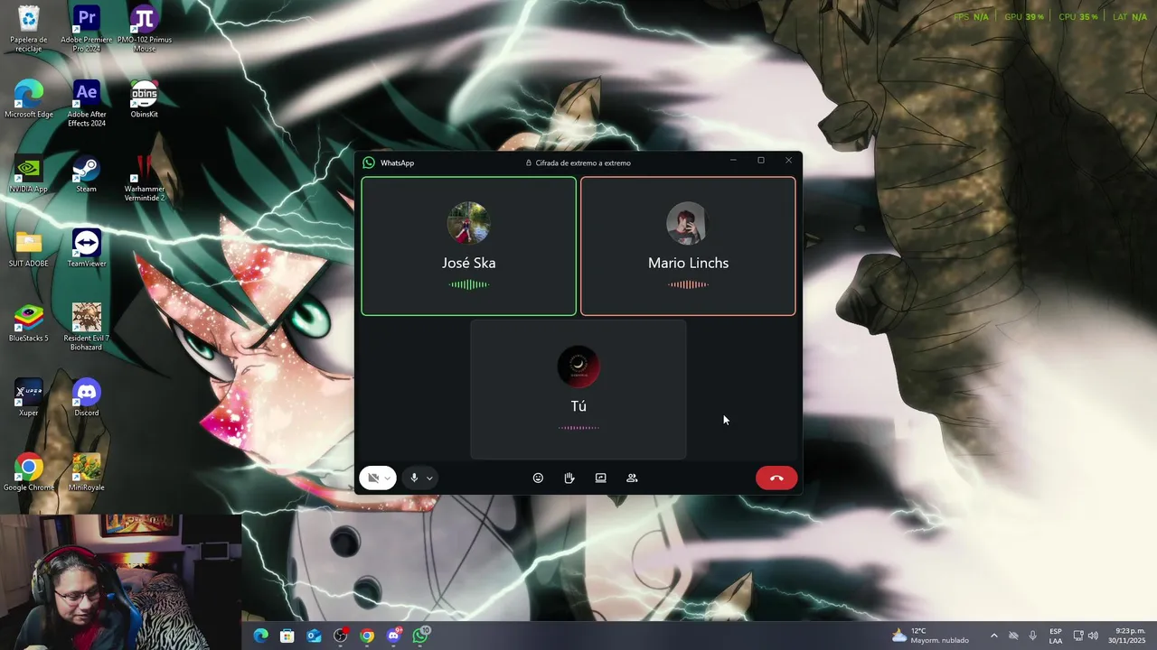Open volume control tray icon
The width and height of the screenshot is (1157, 650).
[x=1094, y=636]
